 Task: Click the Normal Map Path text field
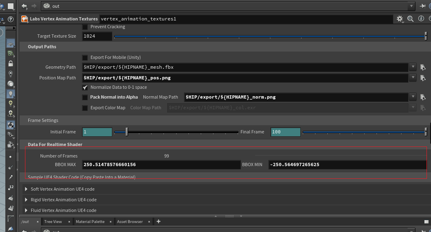point(296,97)
